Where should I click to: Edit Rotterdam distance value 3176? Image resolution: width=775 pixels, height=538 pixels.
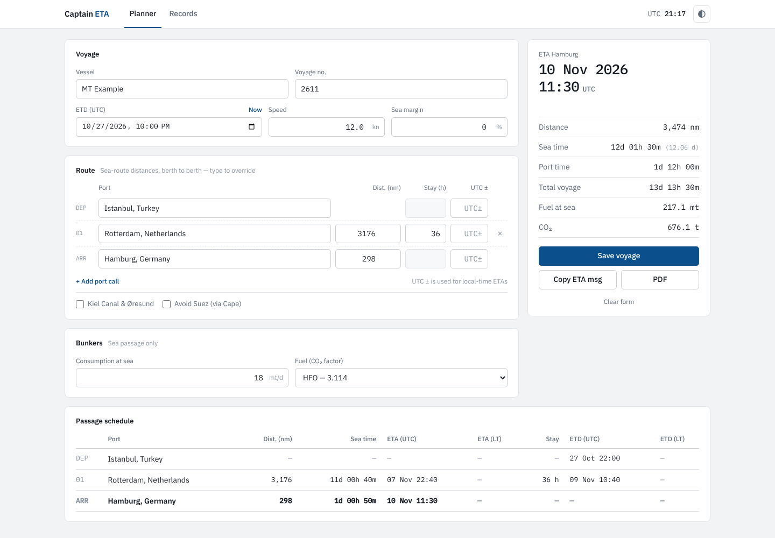368,233
